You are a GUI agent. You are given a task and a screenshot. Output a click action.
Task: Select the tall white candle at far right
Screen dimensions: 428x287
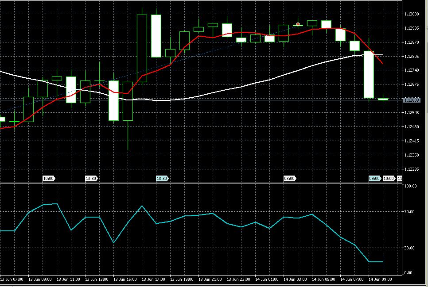click(x=369, y=74)
